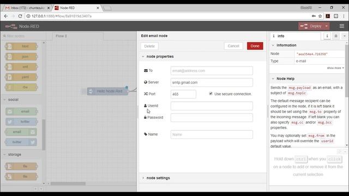This screenshot has width=349, height=196.
Task: Open the Adobe Acrobat extension icon
Action: (x=328, y=16)
